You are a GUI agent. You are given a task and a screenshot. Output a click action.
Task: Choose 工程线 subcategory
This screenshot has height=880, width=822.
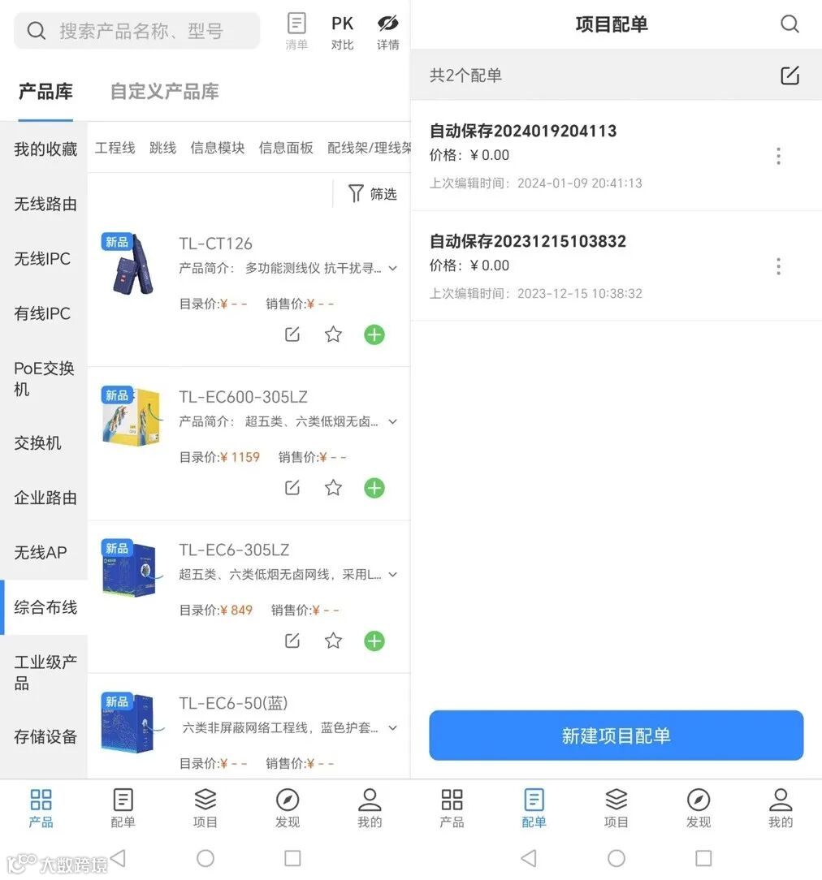pyautogui.click(x=115, y=148)
